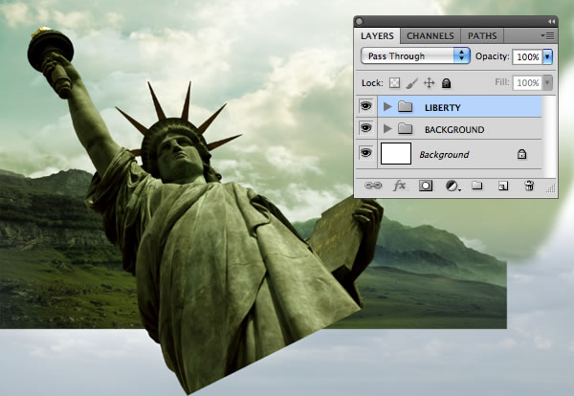574x396 pixels.
Task: Toggle lock position icon
Action: click(429, 83)
